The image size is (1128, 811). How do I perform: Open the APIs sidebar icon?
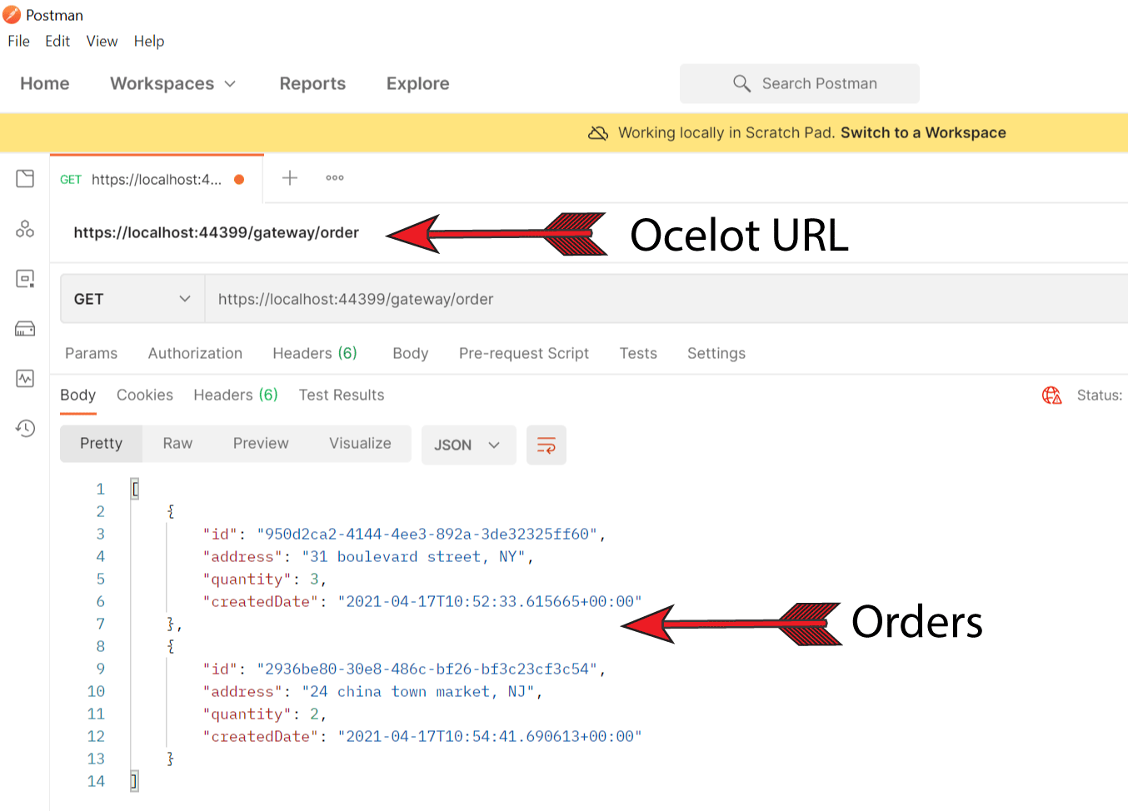pos(25,229)
